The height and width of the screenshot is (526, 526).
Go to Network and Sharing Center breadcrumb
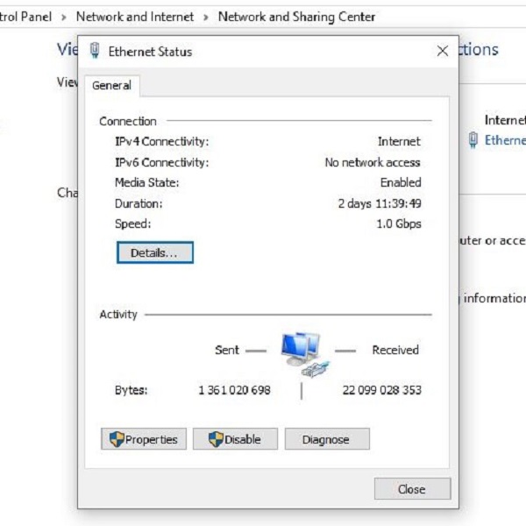pos(296,17)
